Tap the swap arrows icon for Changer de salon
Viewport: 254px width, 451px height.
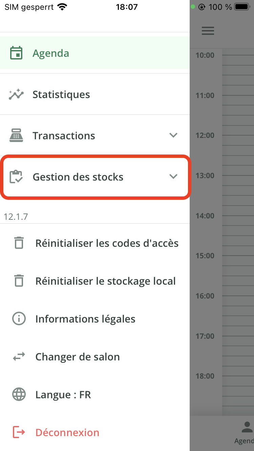[19, 357]
